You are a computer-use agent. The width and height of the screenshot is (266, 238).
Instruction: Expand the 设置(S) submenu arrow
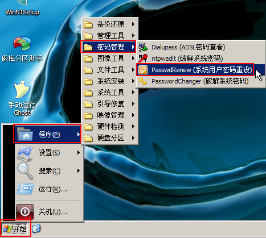coord(79,153)
